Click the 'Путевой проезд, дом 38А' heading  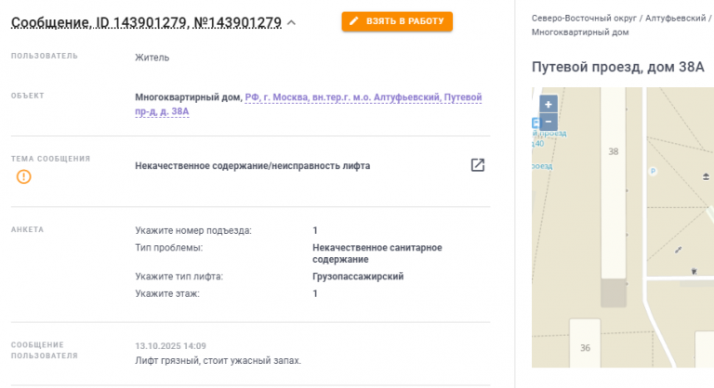point(617,68)
